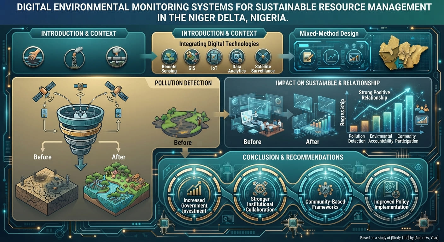This screenshot has height=242, width=444.
Task: Click the hand in oily water icon
Action: 33,57
